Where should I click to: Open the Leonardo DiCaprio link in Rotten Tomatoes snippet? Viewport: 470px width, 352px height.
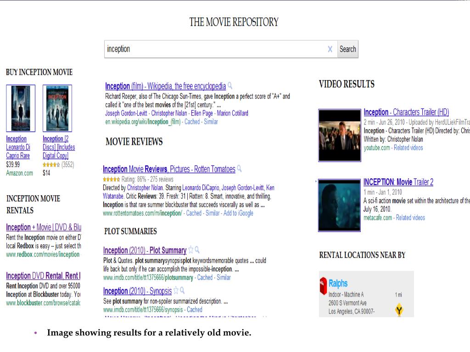coord(201,188)
